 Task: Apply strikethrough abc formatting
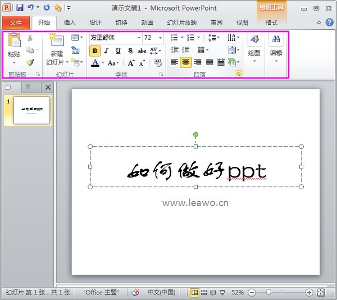click(x=142, y=51)
